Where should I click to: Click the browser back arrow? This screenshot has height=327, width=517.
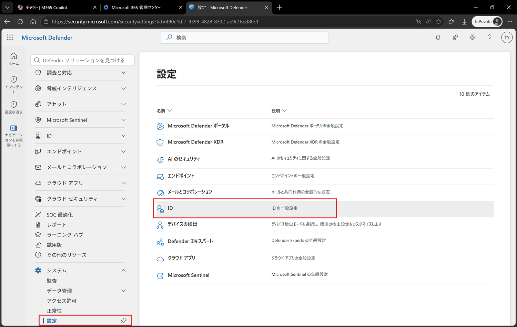click(7, 22)
